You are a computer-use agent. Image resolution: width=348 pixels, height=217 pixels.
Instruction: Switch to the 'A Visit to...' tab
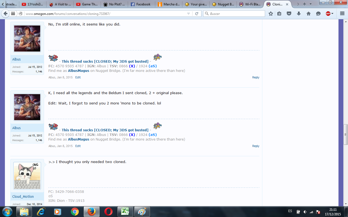click(60, 4)
